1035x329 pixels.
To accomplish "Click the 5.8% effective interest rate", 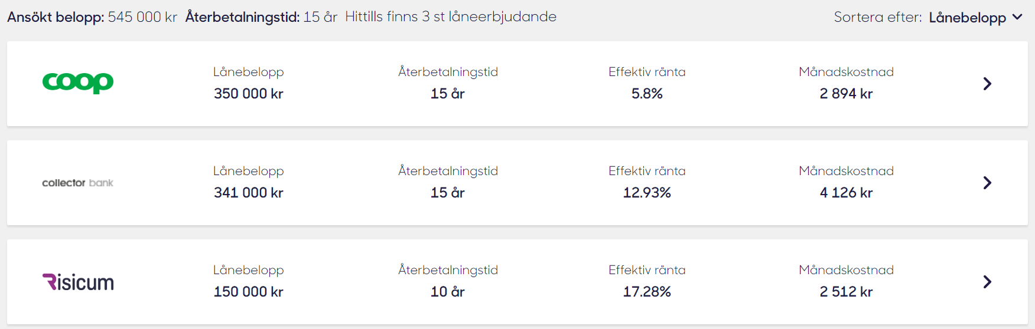I will click(x=647, y=94).
